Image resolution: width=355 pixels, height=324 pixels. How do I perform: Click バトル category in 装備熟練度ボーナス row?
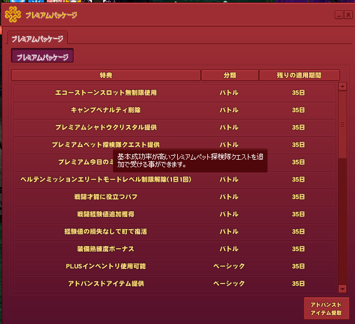click(229, 249)
